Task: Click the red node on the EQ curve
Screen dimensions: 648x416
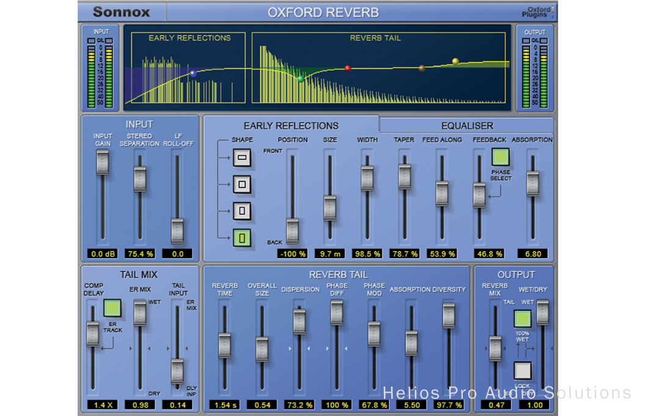Action: (348, 68)
